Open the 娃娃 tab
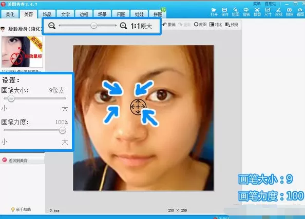 (139, 14)
